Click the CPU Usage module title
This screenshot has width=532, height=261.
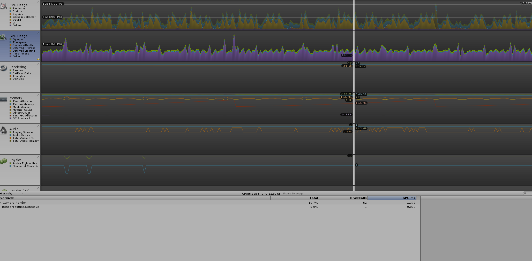click(x=19, y=5)
